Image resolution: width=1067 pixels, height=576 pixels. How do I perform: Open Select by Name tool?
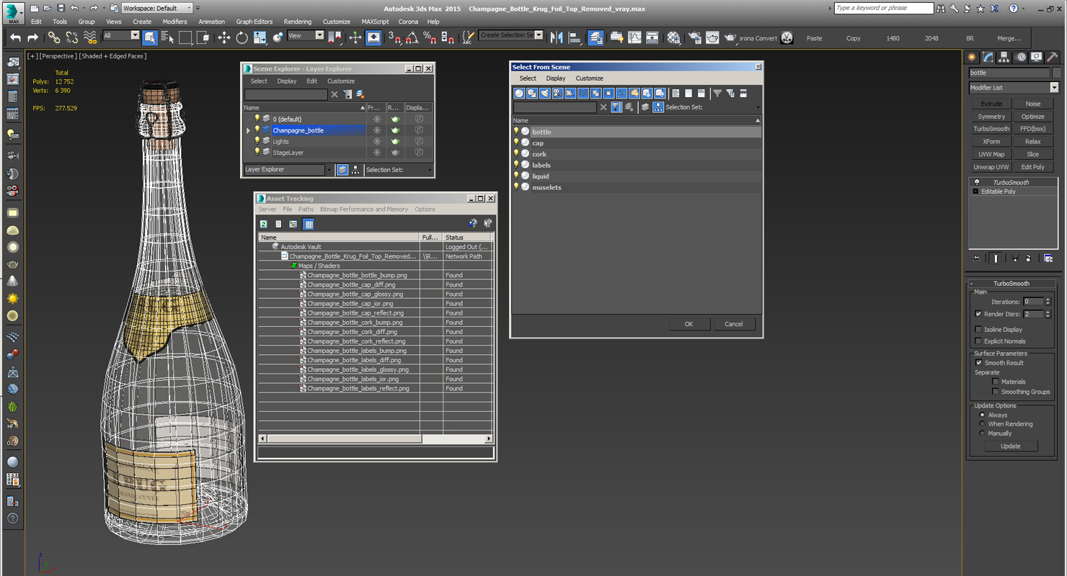pyautogui.click(x=167, y=37)
